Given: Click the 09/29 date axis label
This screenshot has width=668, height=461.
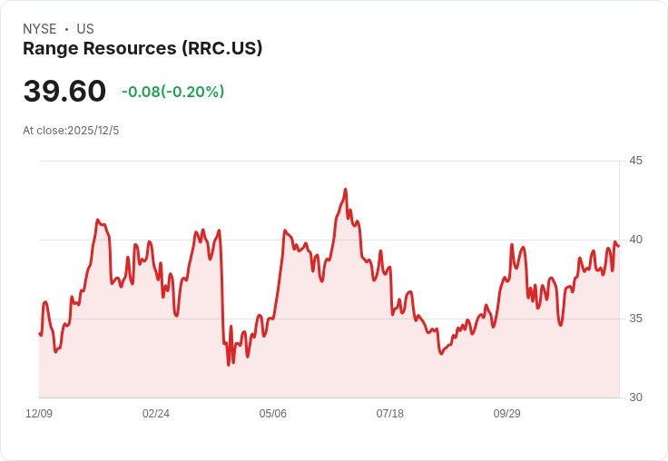Looking at the screenshot, I should click(x=507, y=414).
